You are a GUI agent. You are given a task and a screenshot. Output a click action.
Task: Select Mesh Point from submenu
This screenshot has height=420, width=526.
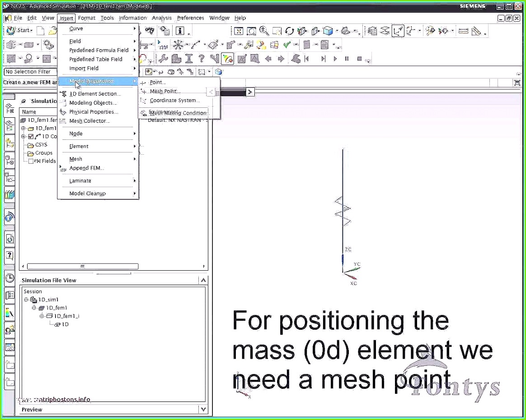point(163,91)
